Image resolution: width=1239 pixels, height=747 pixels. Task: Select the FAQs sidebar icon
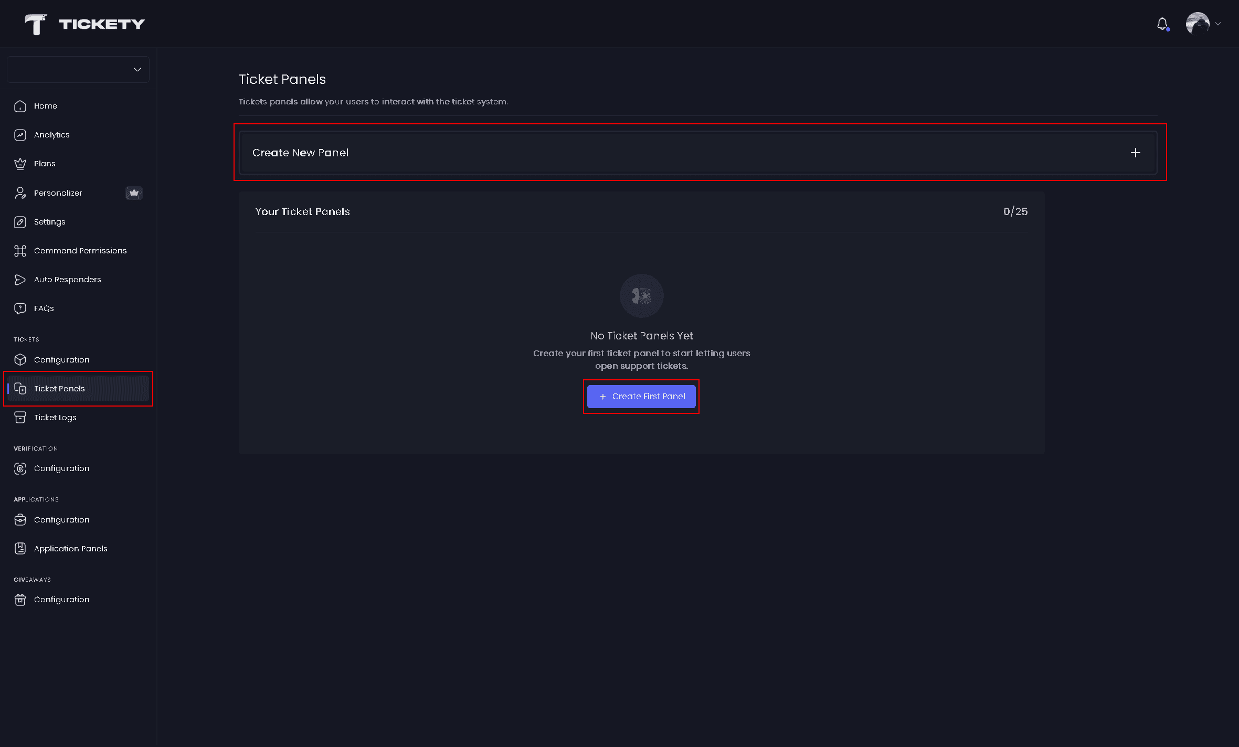tap(20, 308)
